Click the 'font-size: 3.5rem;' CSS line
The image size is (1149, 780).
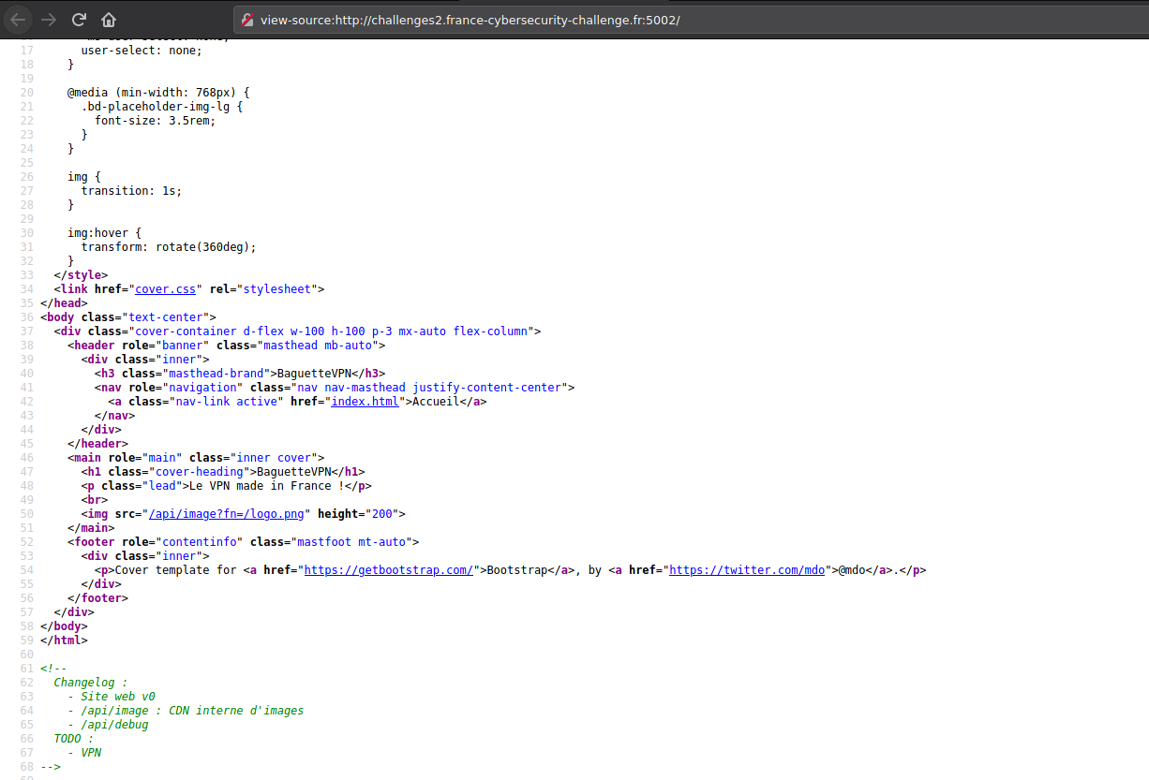(156, 121)
